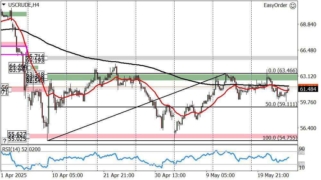Click the EasyOrder expert advisor label
The height and width of the screenshot is (180, 321).
(275, 5)
